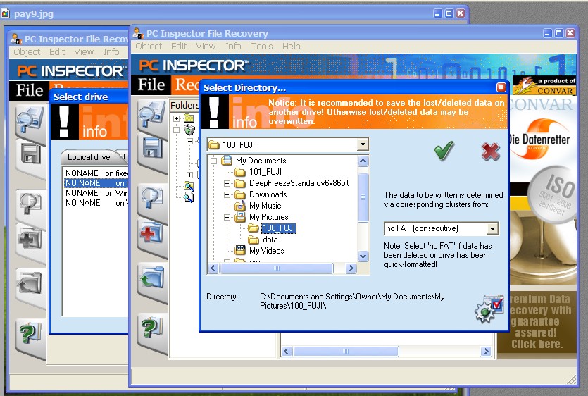Open Object menu in front window
The image size is (588, 396).
click(x=149, y=47)
